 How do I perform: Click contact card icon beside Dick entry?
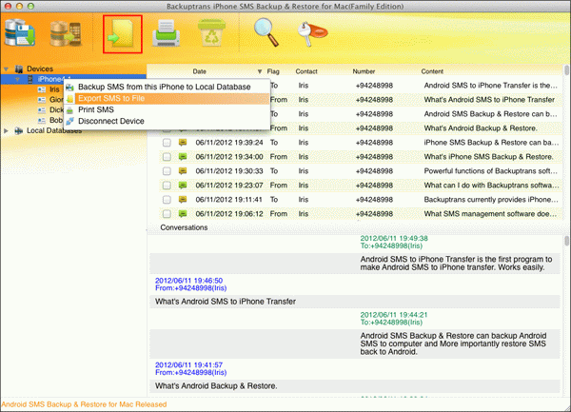[42, 110]
